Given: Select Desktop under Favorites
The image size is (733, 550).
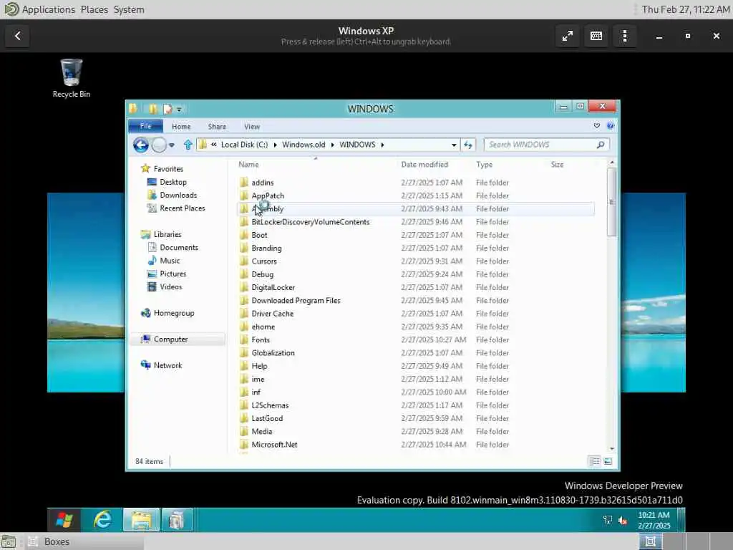Looking at the screenshot, I should [167, 182].
